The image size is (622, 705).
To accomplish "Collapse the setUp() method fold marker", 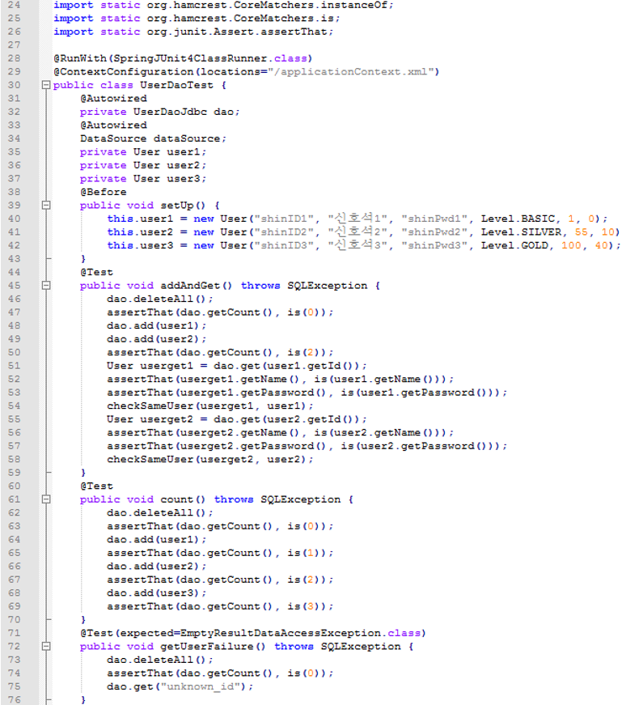I will click(46, 205).
